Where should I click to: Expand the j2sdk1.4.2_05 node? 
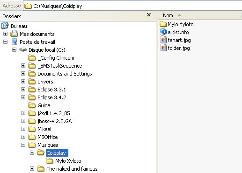coord(23,113)
